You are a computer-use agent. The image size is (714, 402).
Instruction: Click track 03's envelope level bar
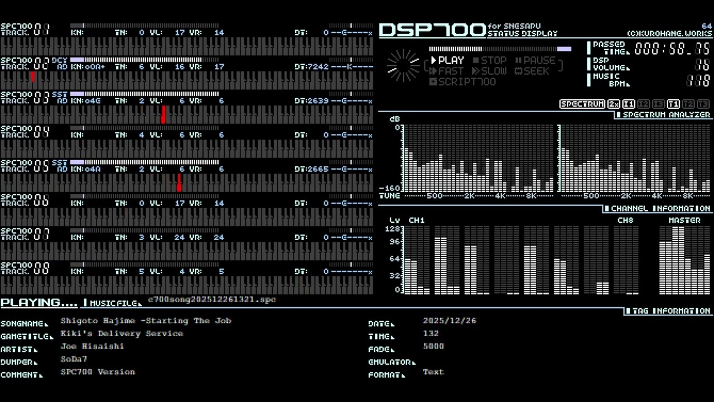coord(145,94)
